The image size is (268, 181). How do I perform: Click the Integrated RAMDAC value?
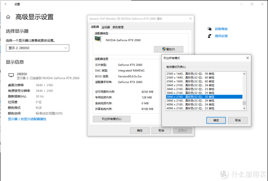point(131,70)
